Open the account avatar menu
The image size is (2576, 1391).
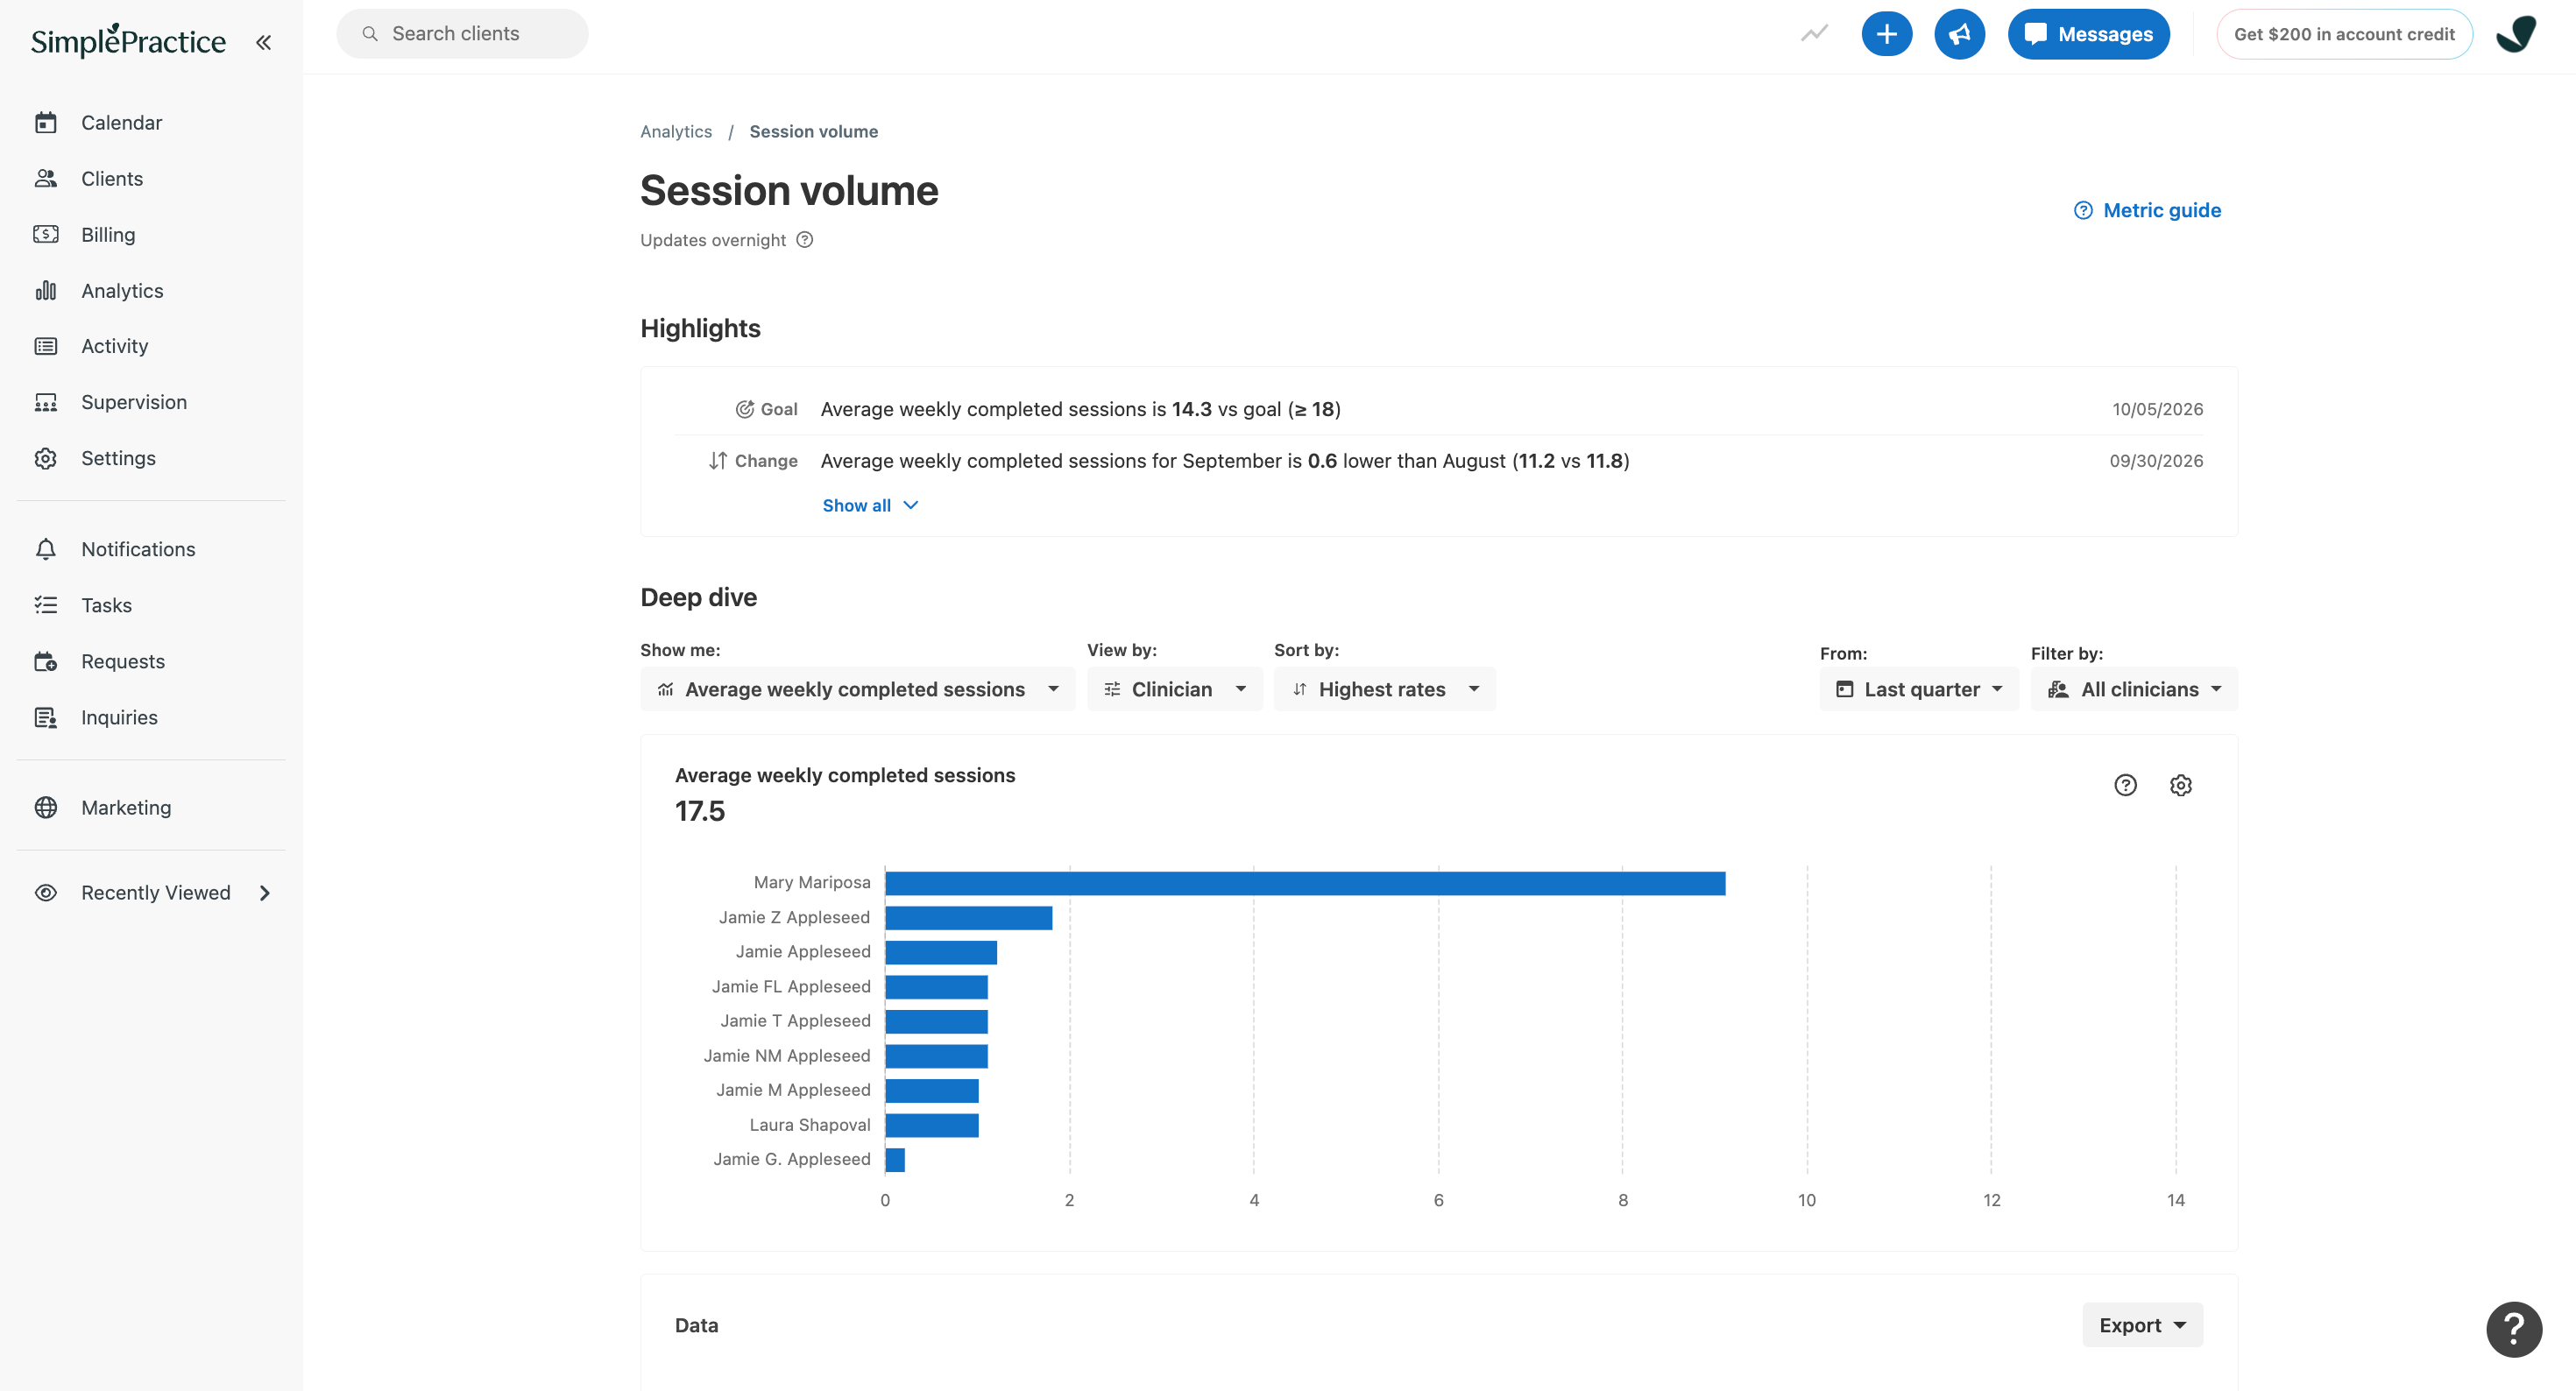(x=2516, y=34)
